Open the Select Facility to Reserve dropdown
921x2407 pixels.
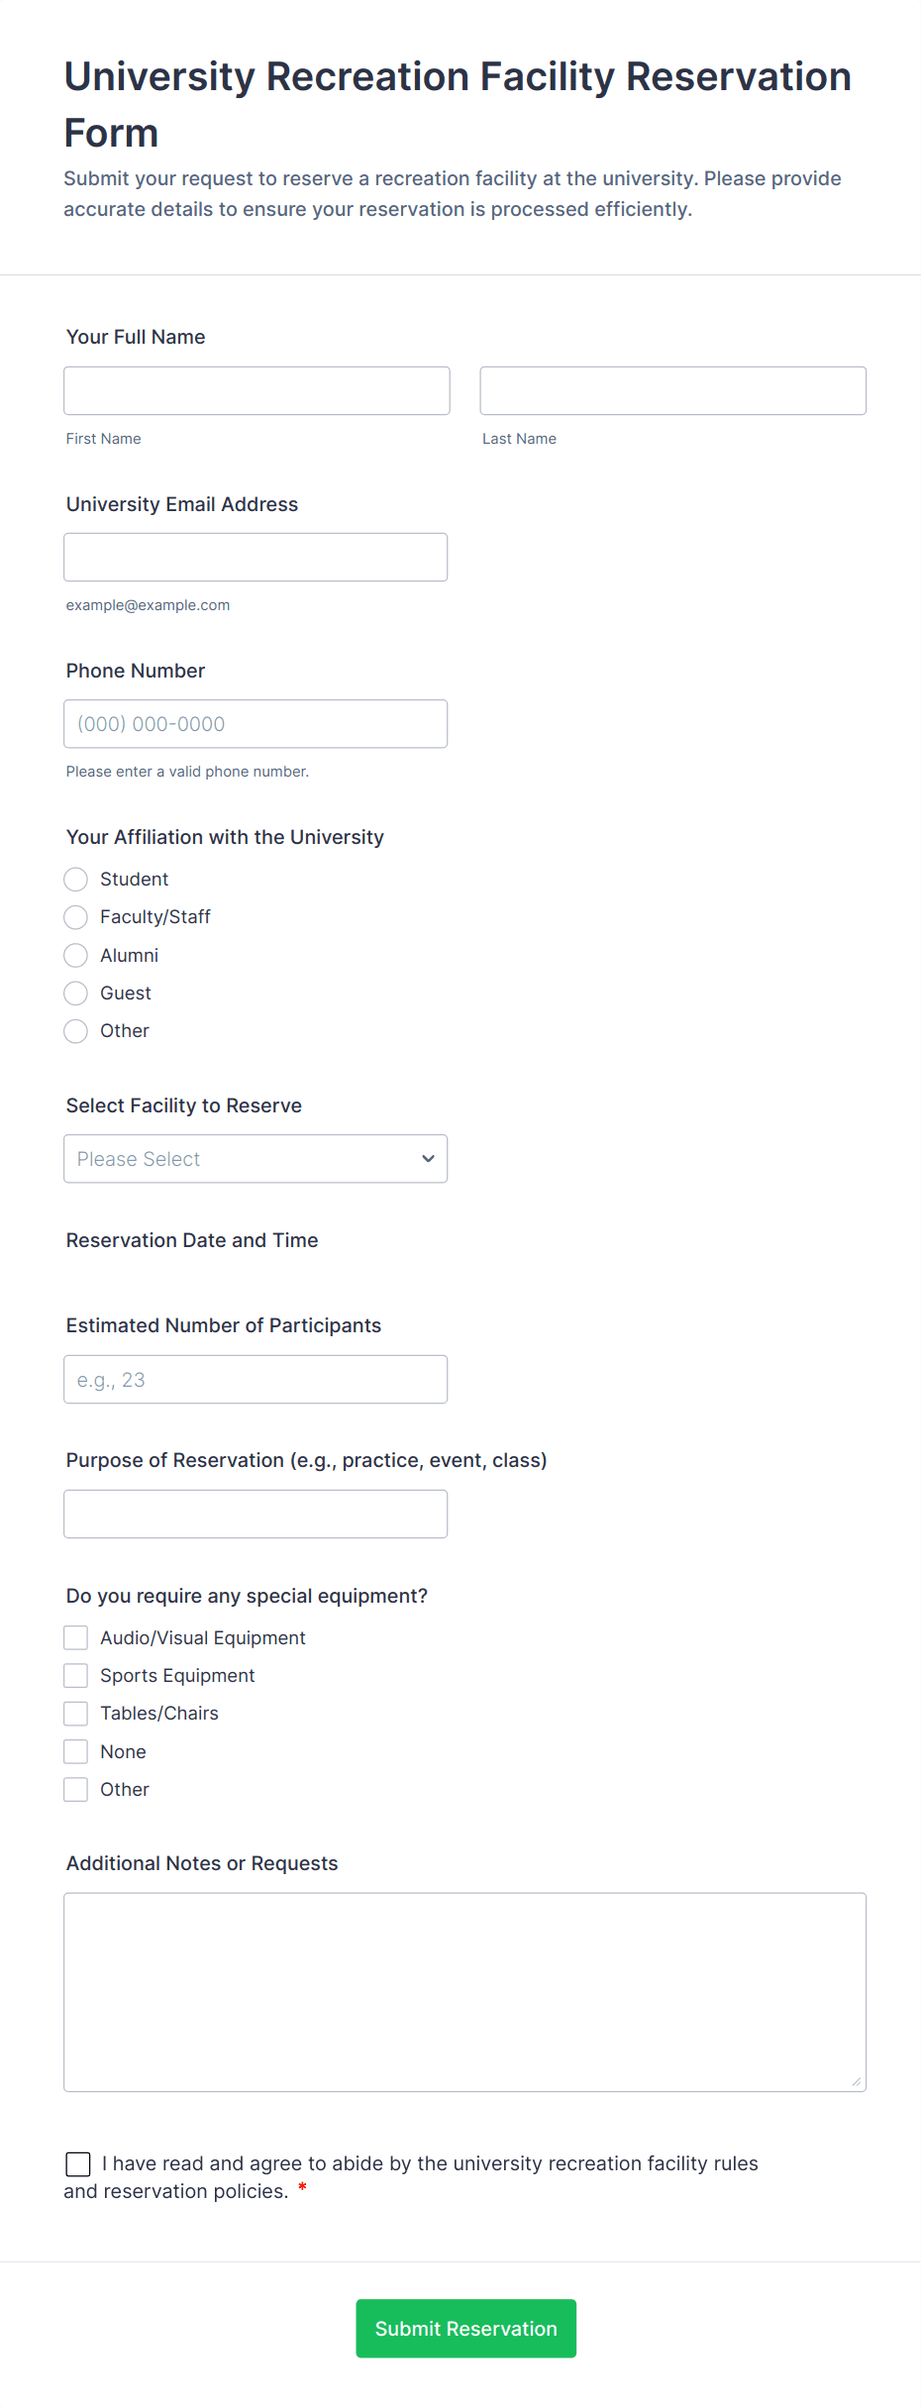[x=256, y=1158]
